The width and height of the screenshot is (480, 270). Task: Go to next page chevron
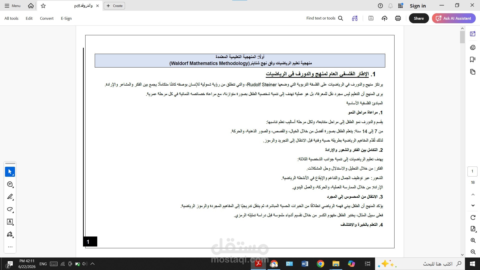473,205
